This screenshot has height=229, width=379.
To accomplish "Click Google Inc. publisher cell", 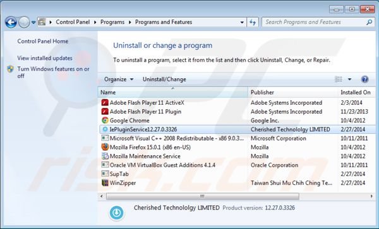I will (265, 120).
